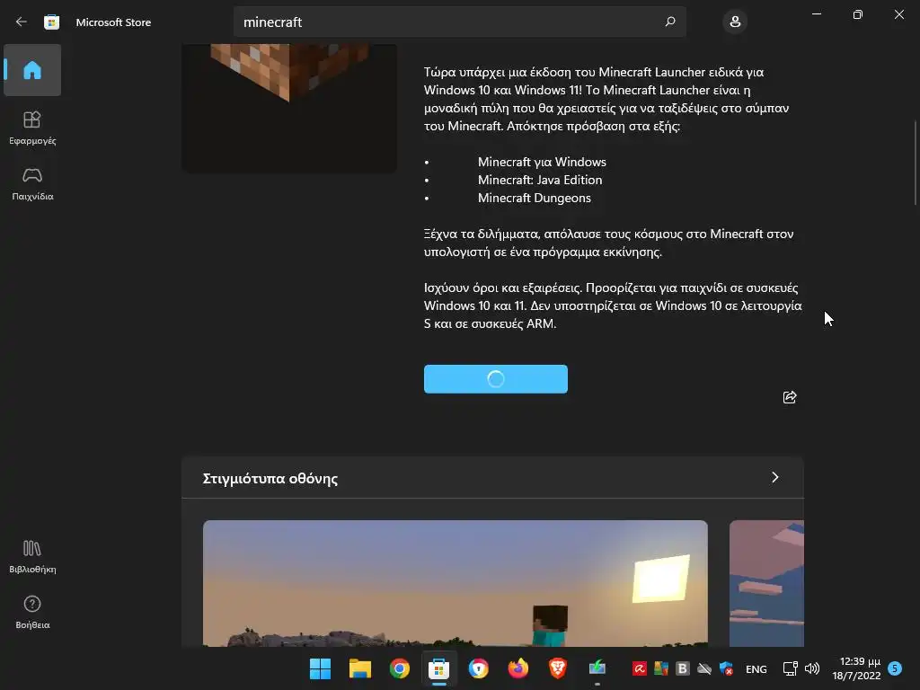This screenshot has height=690, width=920.
Task: Open Βιβλιοθήκη (Library) section
Action: 32,556
